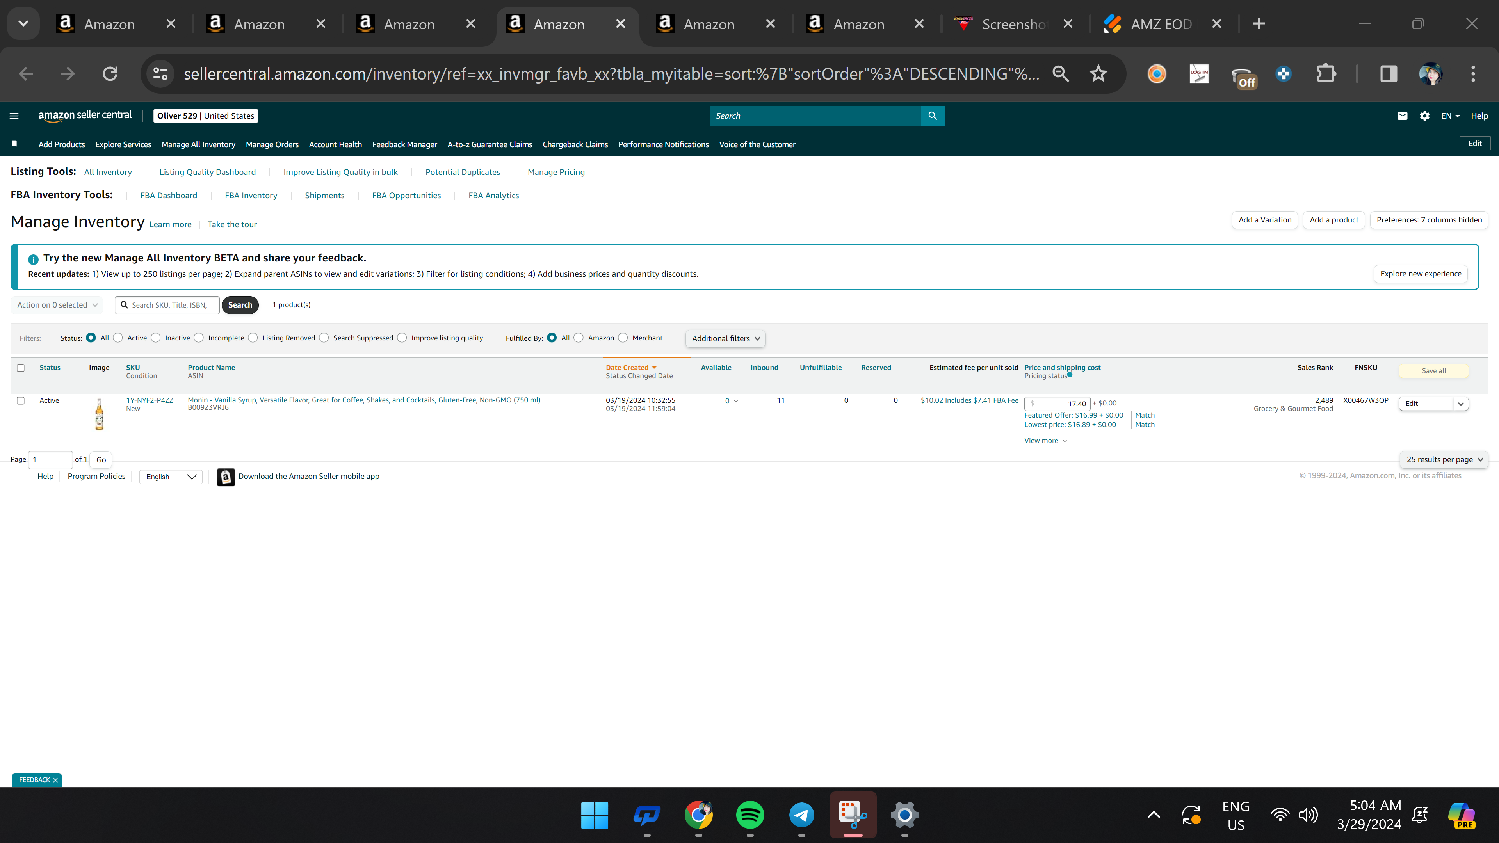Select the Improve listing quality filter
Viewport: 1499px width, 843px height.
pyautogui.click(x=402, y=338)
